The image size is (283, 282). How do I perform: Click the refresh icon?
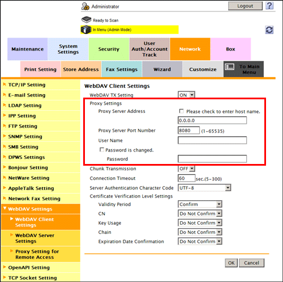coord(269,30)
